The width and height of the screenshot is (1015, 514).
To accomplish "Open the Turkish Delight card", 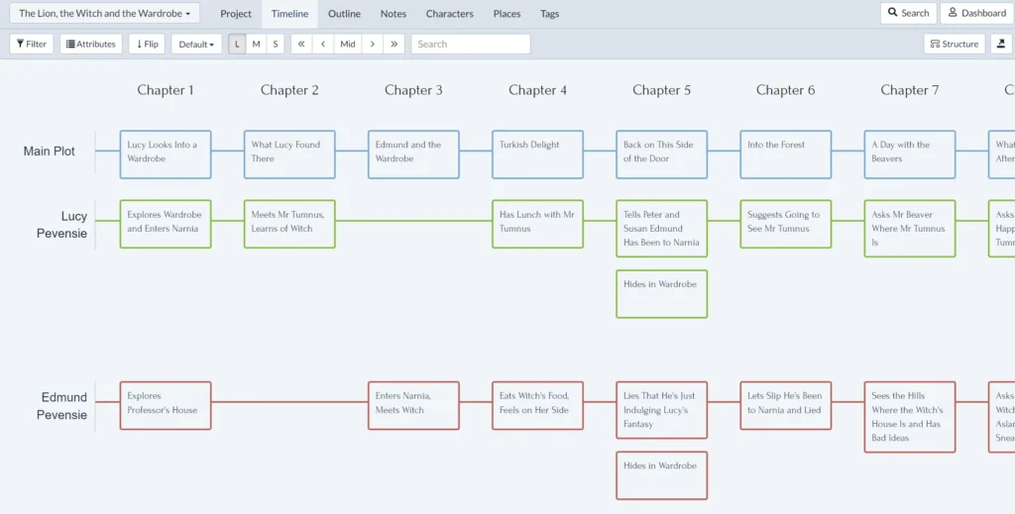I will 537,154.
